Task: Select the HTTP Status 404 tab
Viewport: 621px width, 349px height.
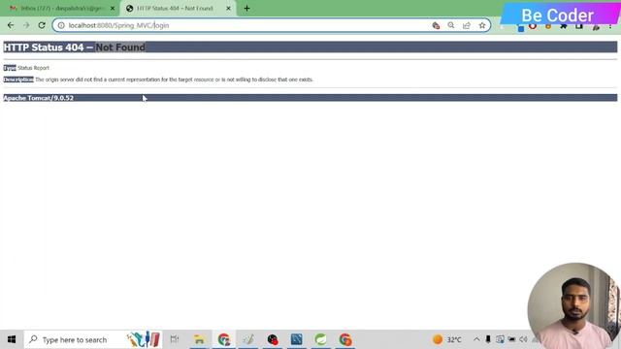Action: pos(179,9)
